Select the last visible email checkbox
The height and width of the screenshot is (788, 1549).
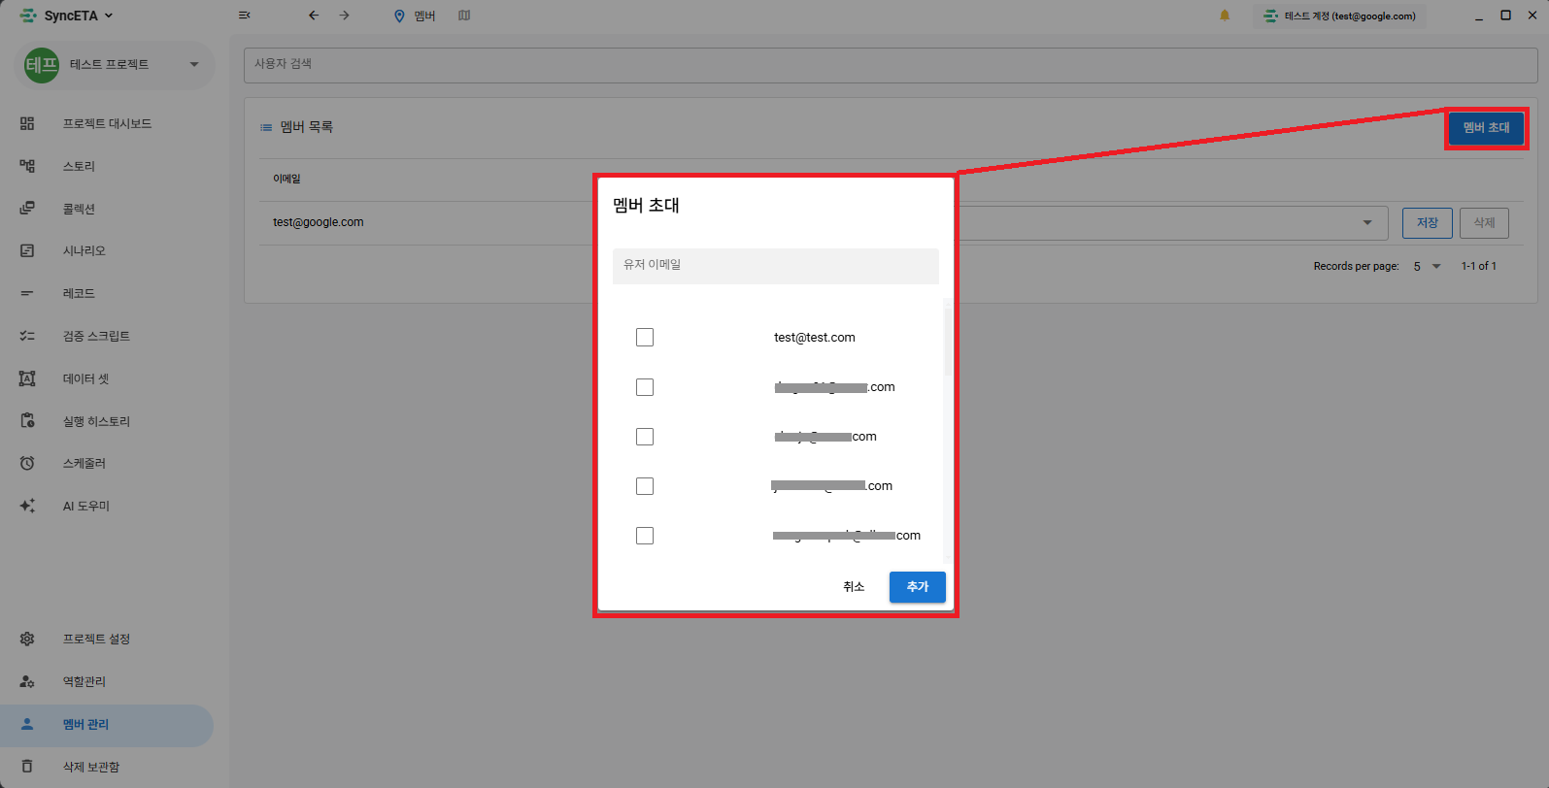(645, 536)
